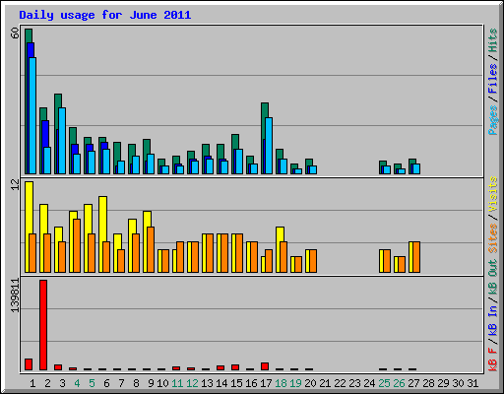Screen dimensions: 504x394
Task: Click day label "10" on the x-axis
Action: pyautogui.click(x=162, y=383)
